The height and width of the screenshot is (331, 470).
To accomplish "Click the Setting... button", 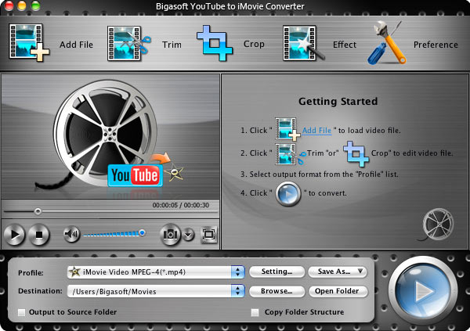I will [277, 272].
